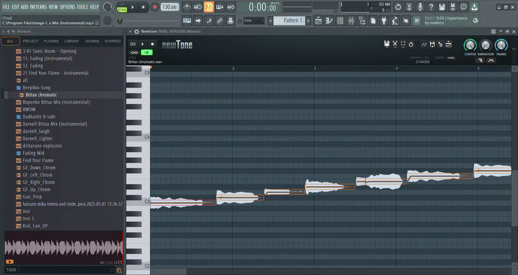The width and height of the screenshot is (518, 275).
Task: Open Newtone plugin options gear
Action: point(136,32)
